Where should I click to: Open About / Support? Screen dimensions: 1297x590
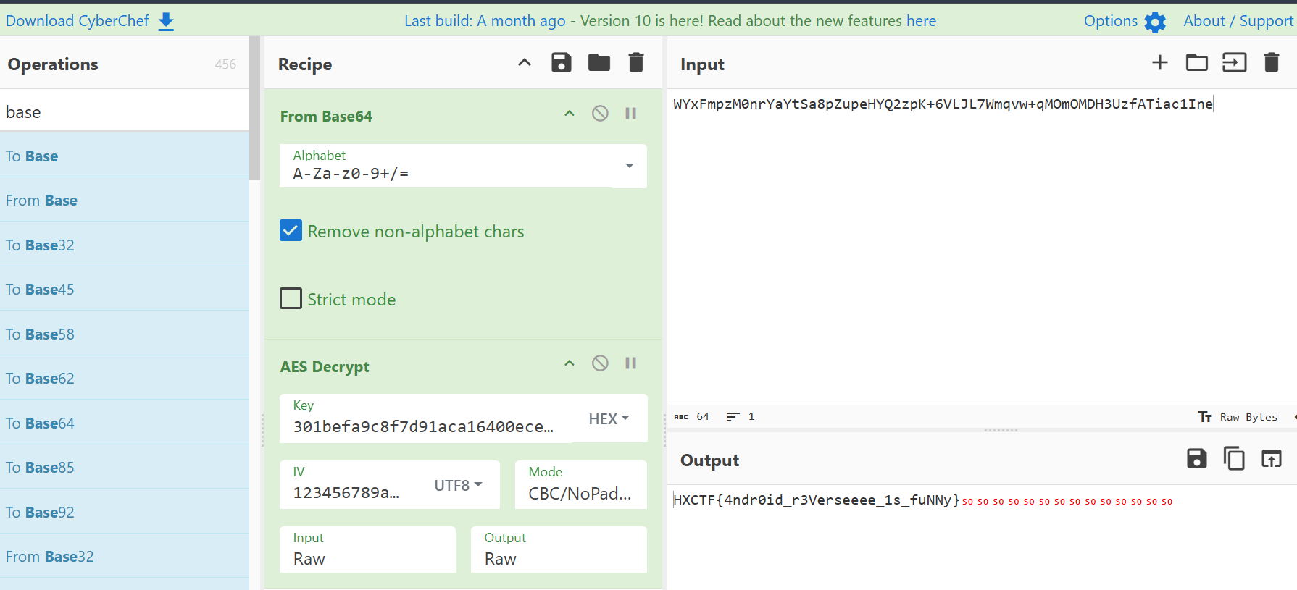[1238, 21]
